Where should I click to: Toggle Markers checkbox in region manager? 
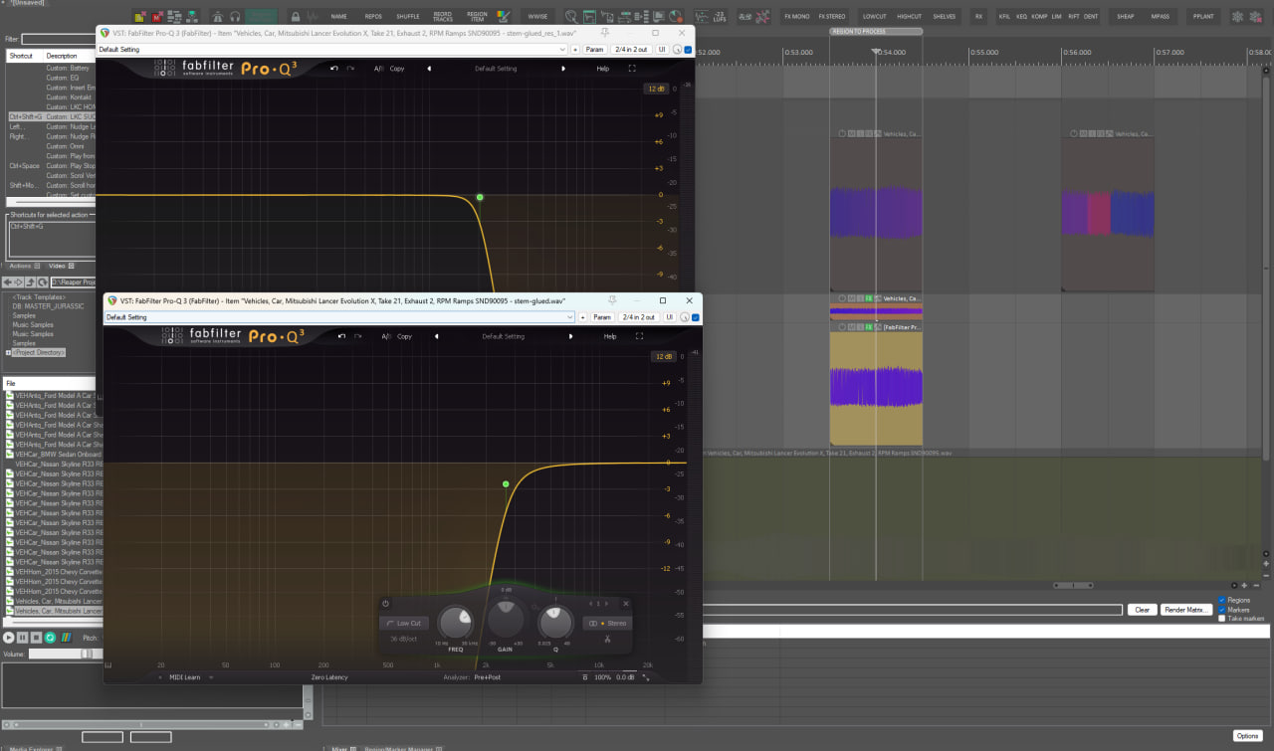point(1222,610)
